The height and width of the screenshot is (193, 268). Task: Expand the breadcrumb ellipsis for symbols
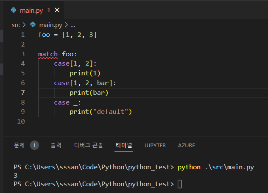point(73,25)
